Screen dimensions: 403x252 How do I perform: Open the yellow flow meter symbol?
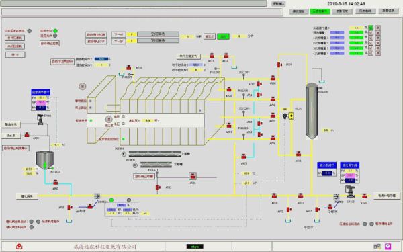pos(291,116)
